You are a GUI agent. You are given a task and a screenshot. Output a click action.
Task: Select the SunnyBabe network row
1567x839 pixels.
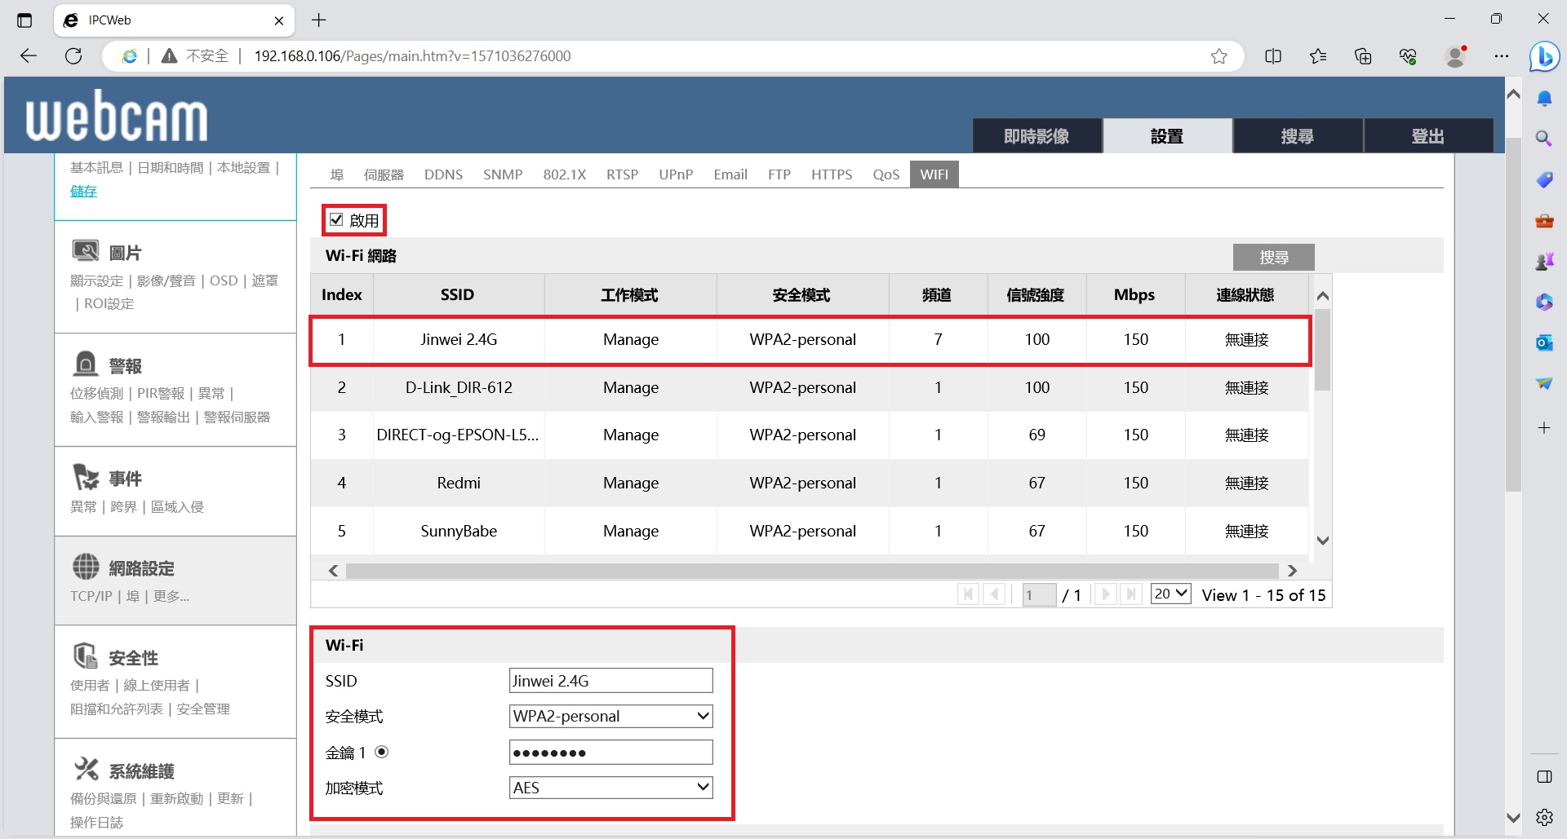coord(810,531)
